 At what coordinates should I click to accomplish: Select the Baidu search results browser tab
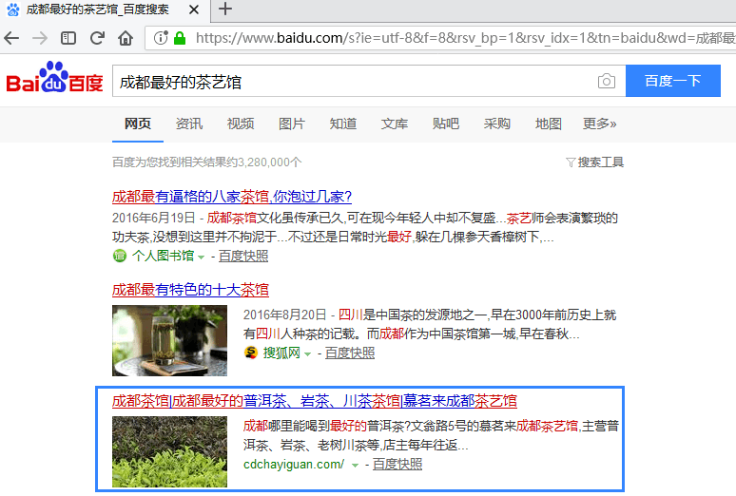[x=105, y=10]
